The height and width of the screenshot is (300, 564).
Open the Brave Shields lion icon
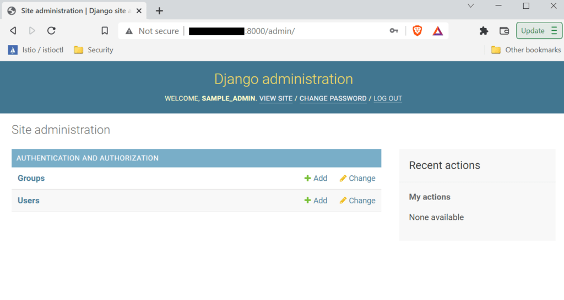tap(417, 31)
